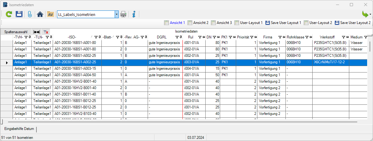
Task: Go to home with the house icon
Action: 40,14
